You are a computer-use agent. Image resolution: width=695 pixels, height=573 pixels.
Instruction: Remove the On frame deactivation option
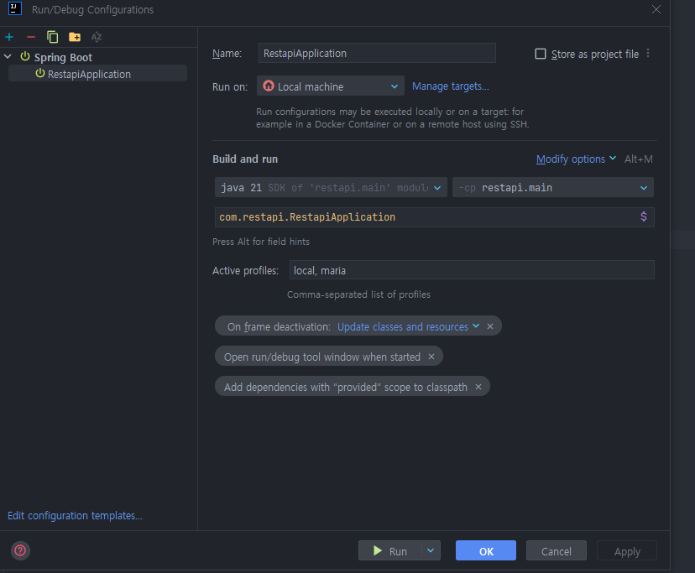coord(490,326)
